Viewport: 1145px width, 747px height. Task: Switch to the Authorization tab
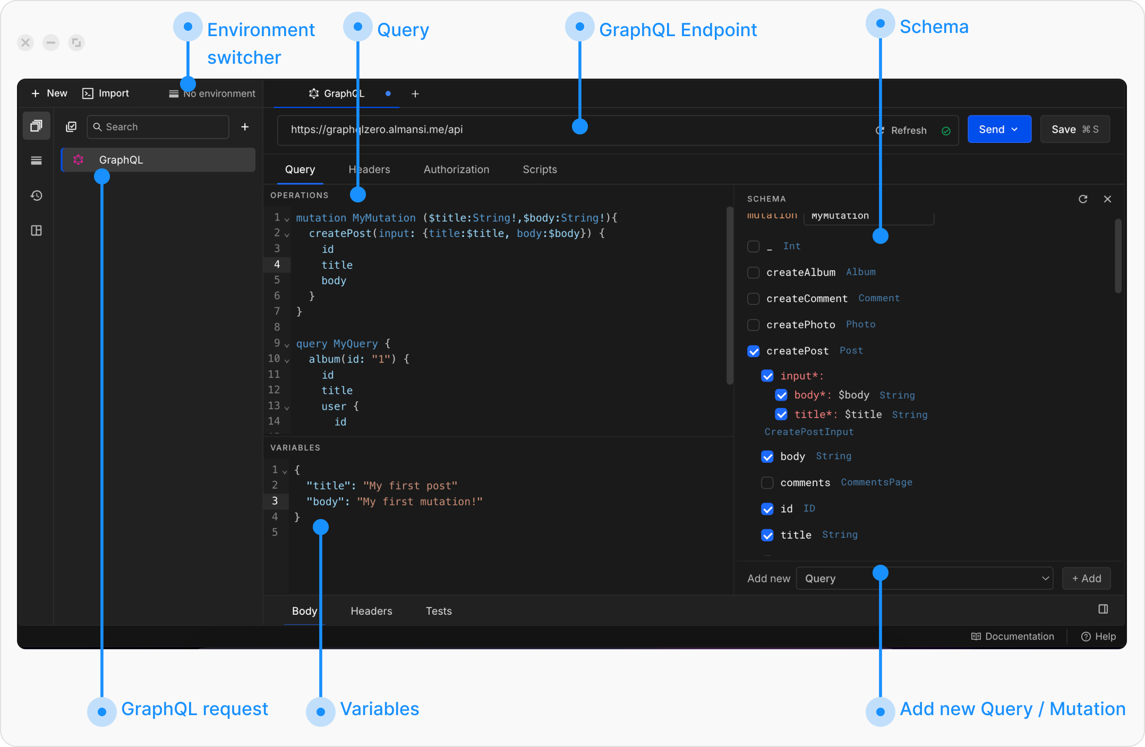[x=456, y=169]
